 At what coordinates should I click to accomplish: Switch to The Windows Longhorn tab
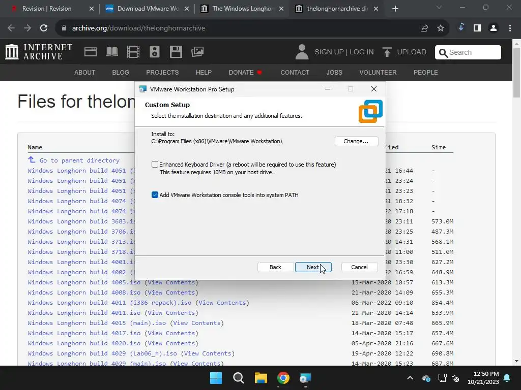tap(243, 9)
